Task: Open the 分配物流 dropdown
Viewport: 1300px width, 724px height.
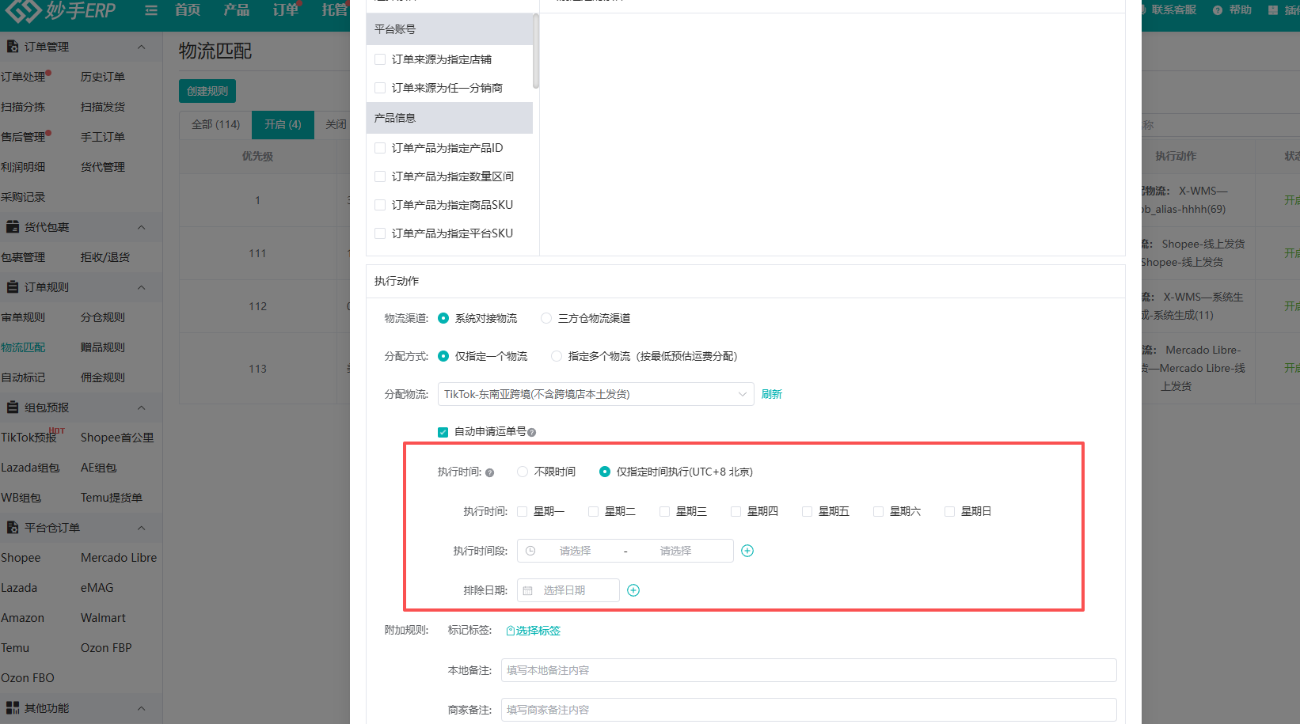Action: 595,394
